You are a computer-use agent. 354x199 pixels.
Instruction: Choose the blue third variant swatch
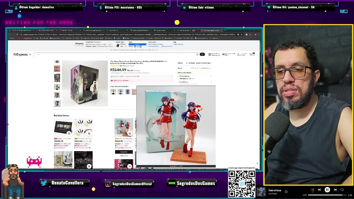pyautogui.click(x=127, y=92)
